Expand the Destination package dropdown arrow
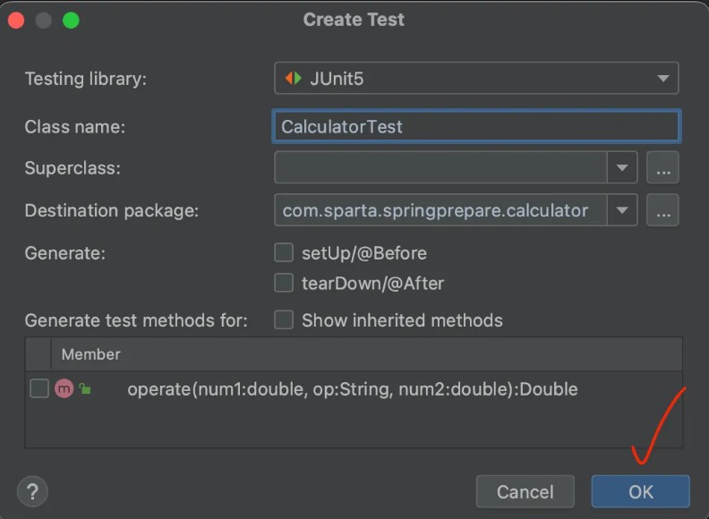The height and width of the screenshot is (519, 709). pyautogui.click(x=621, y=210)
